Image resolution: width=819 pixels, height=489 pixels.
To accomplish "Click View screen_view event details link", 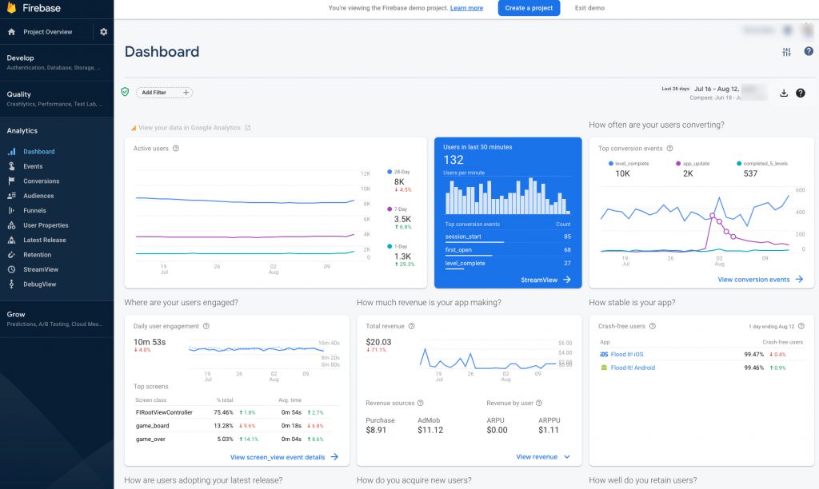I will click(x=284, y=457).
